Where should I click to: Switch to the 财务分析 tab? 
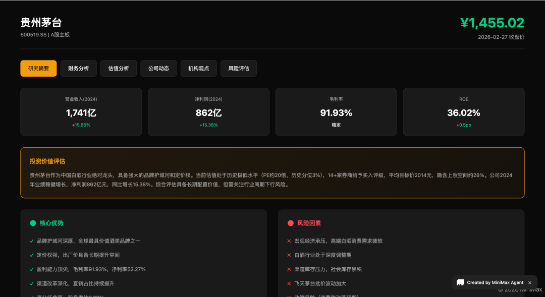[79, 69]
